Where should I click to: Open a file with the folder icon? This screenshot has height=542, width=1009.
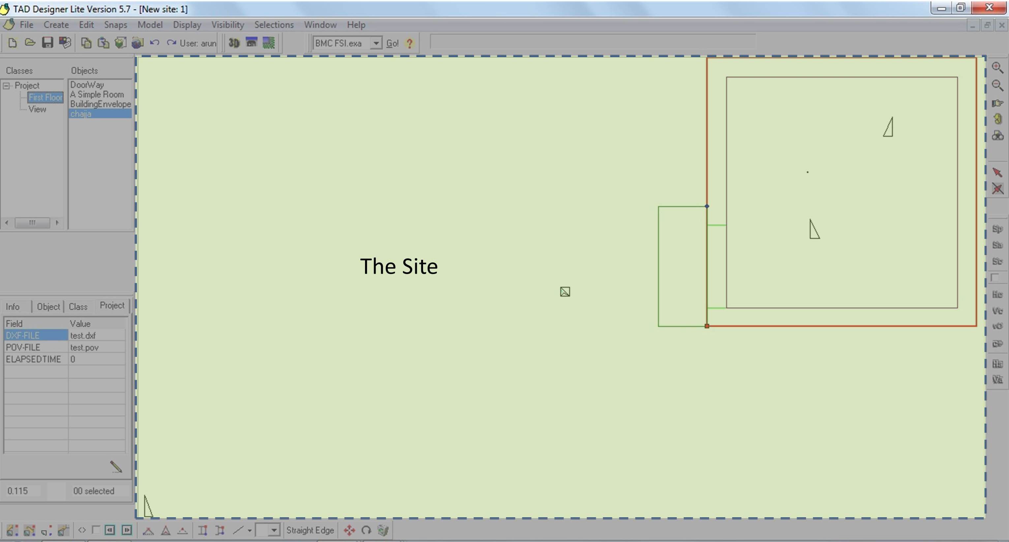coord(30,43)
